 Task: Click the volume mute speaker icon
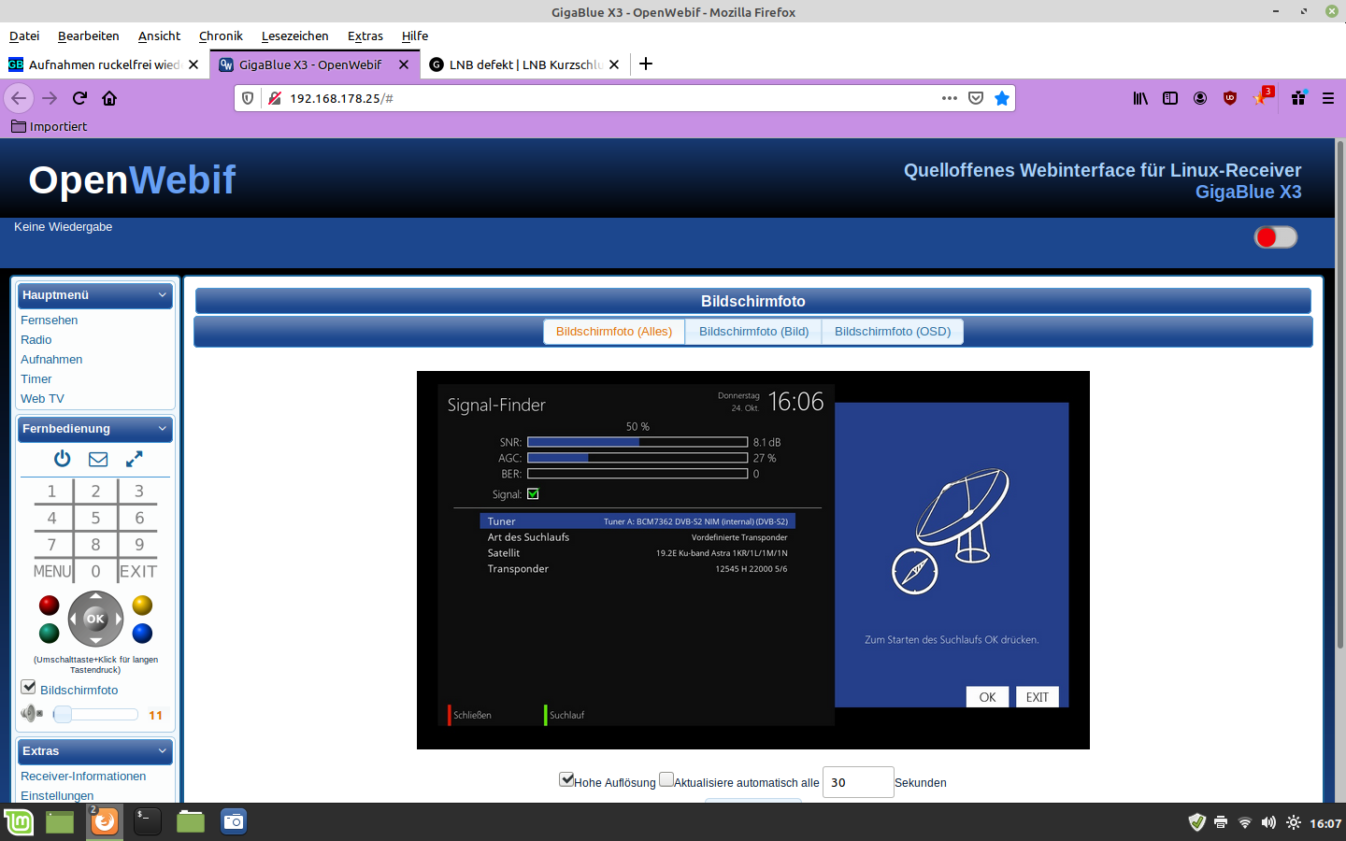32,714
